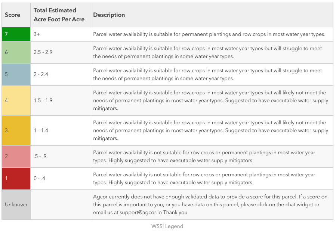Select the 1.5 - 1.9 value cell

(x=43, y=100)
